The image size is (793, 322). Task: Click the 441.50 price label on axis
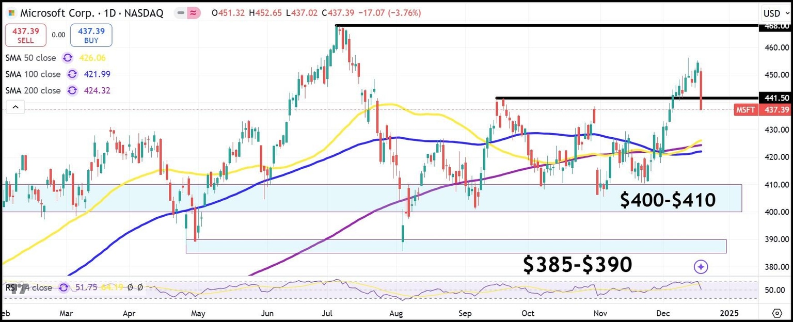click(x=774, y=98)
